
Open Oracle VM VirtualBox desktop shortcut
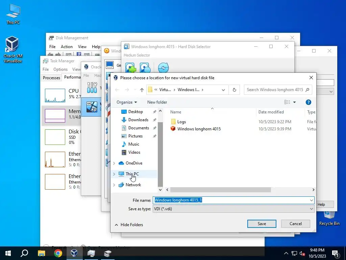point(13,49)
